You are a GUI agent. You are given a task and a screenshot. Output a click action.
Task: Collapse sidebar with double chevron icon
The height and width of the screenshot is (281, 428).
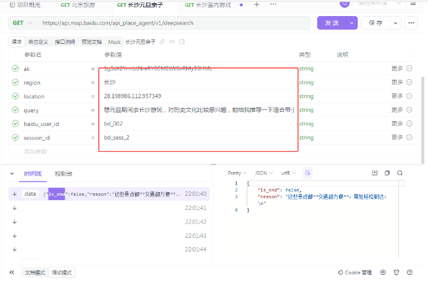click(12, 272)
